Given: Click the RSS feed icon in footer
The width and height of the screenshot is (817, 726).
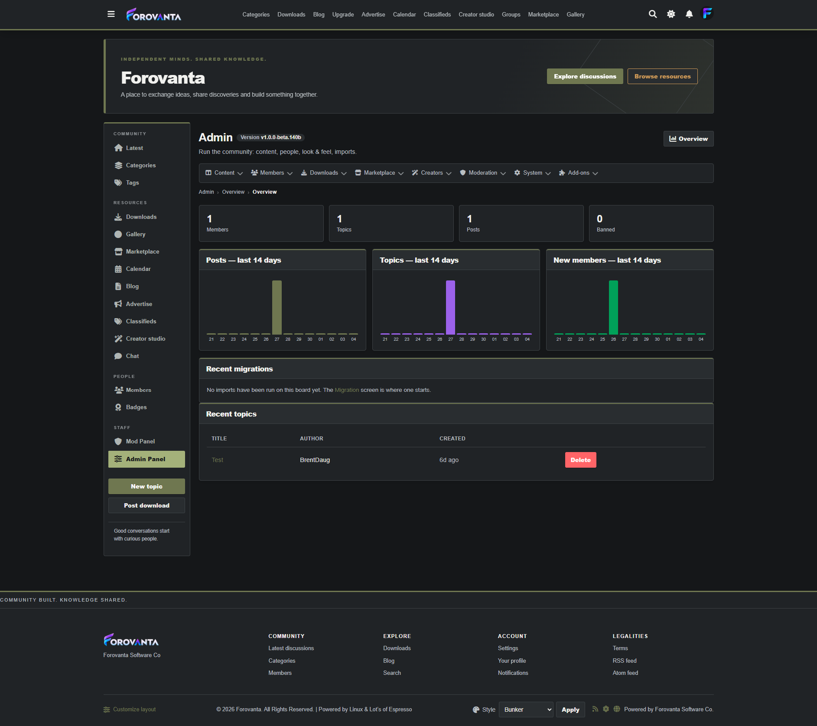Looking at the screenshot, I should [595, 709].
